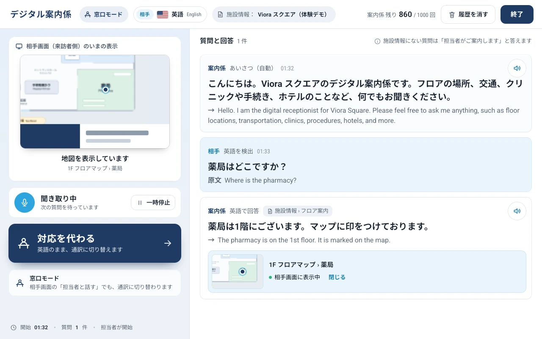Close the map via 閉じる link
Image resolution: width=542 pixels, height=339 pixels.
[x=337, y=277]
